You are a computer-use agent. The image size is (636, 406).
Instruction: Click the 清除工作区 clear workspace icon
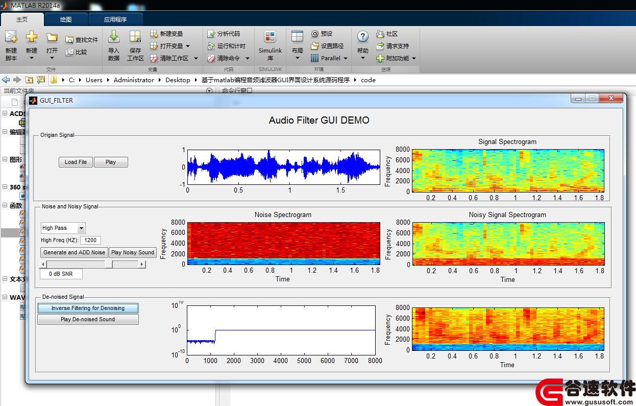(154, 58)
